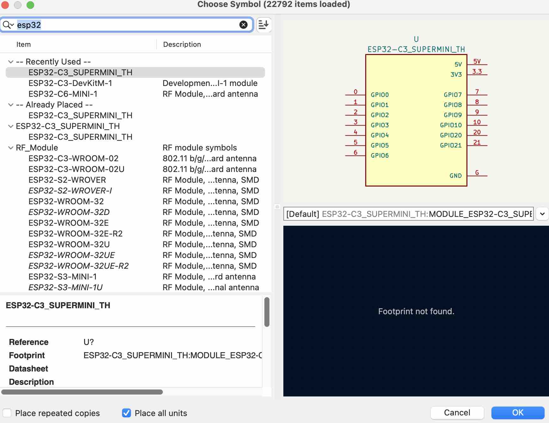The image size is (549, 423).
Task: Open the search magnifier options menu
Action: pyautogui.click(x=8, y=25)
